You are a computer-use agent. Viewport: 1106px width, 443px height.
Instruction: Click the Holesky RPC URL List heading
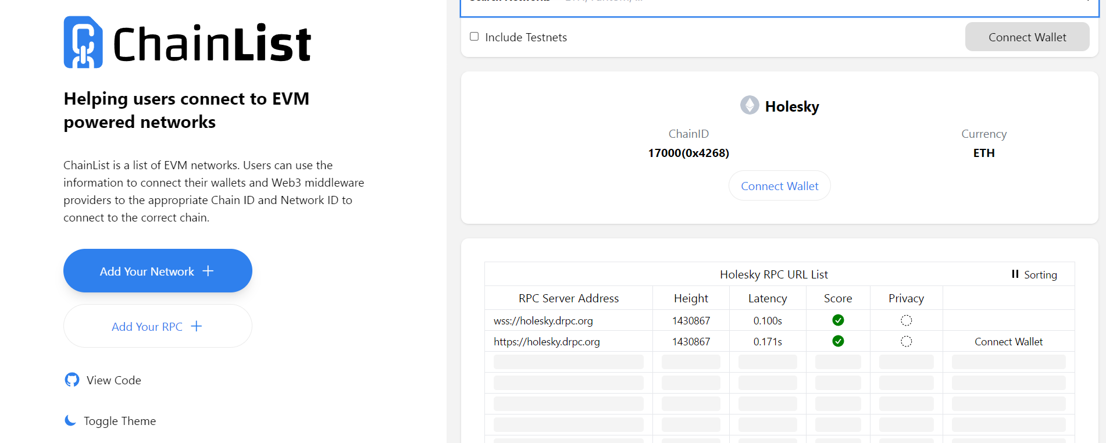(x=774, y=274)
